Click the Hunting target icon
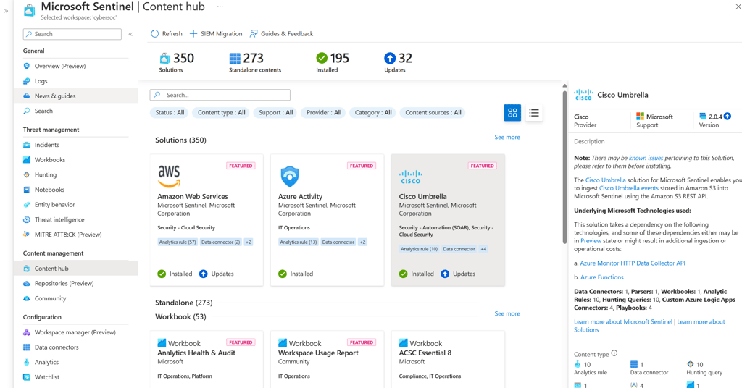Image resolution: width=742 pixels, height=388 pixels. [x=27, y=175]
